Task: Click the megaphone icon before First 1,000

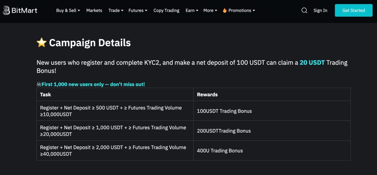Action: point(39,84)
